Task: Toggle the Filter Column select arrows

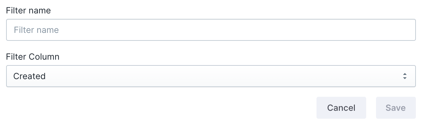Action: (x=405, y=76)
